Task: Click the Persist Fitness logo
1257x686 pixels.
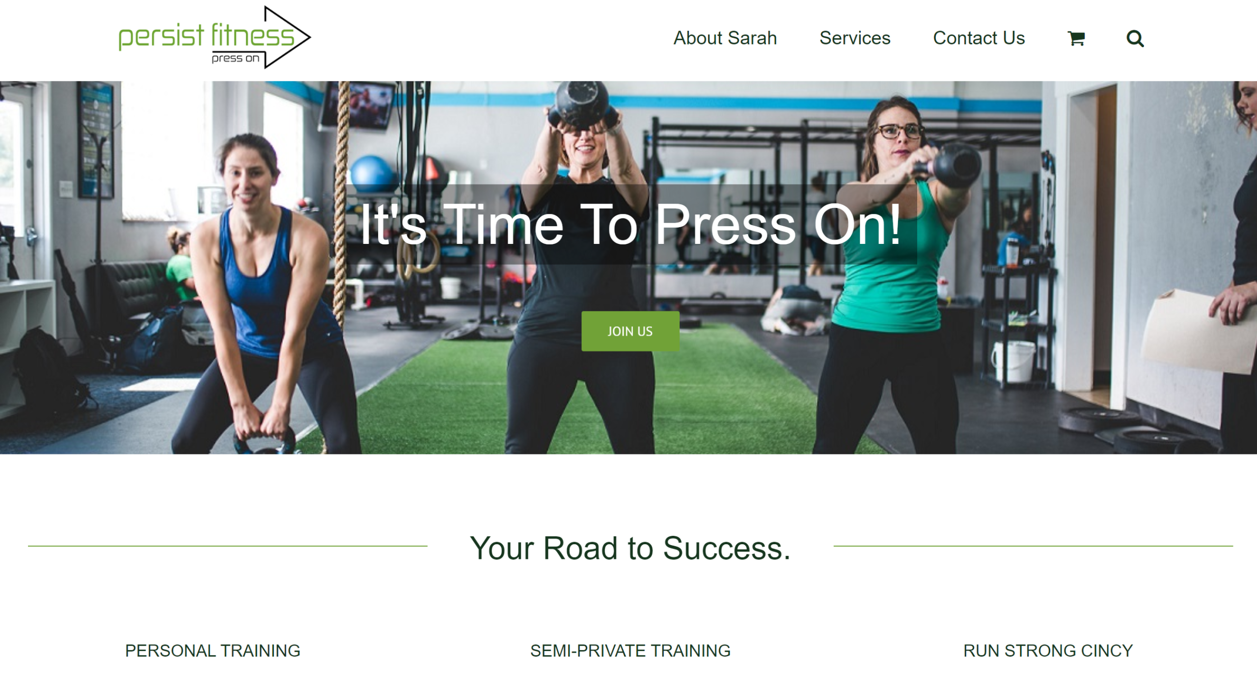Action: (x=215, y=37)
